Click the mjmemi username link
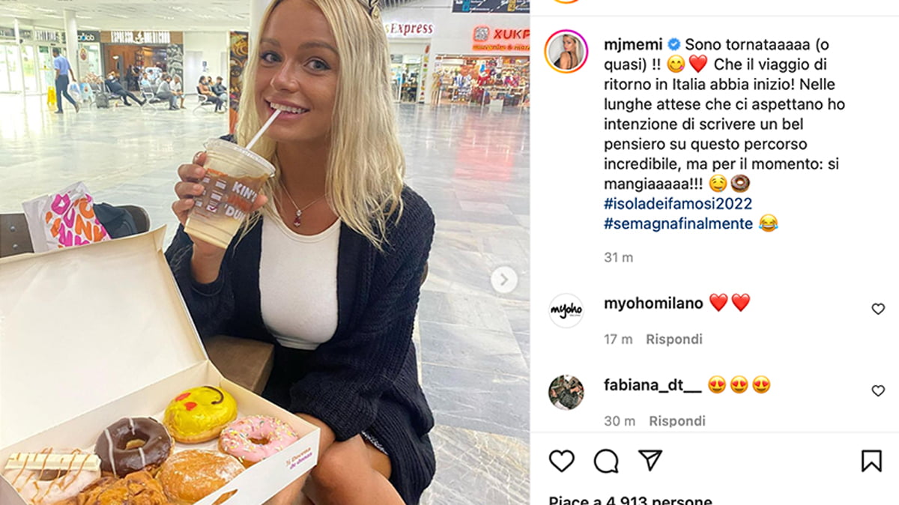Viewport: 899px width, 505px height. click(x=634, y=44)
